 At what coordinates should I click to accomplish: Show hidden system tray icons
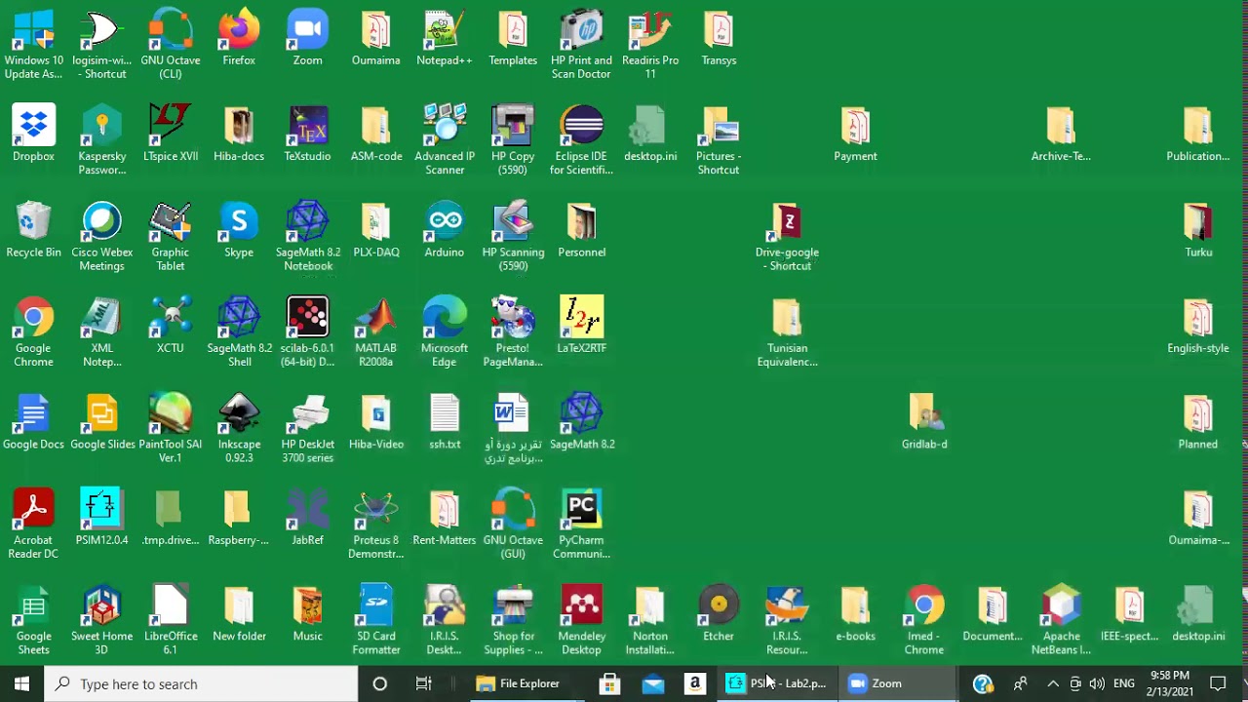pos(1052,683)
